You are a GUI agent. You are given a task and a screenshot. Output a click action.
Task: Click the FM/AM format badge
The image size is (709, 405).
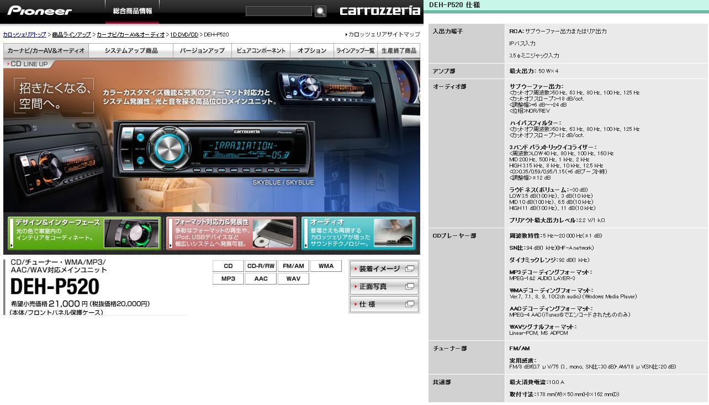click(x=293, y=266)
